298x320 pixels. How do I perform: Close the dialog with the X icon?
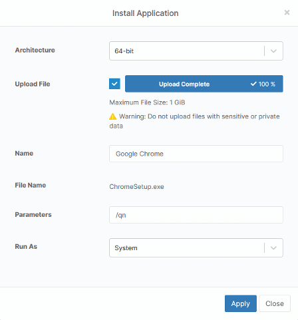(x=287, y=13)
